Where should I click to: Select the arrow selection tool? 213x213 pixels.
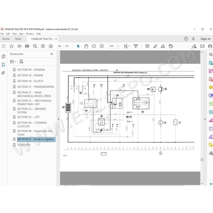coord(78,46)
